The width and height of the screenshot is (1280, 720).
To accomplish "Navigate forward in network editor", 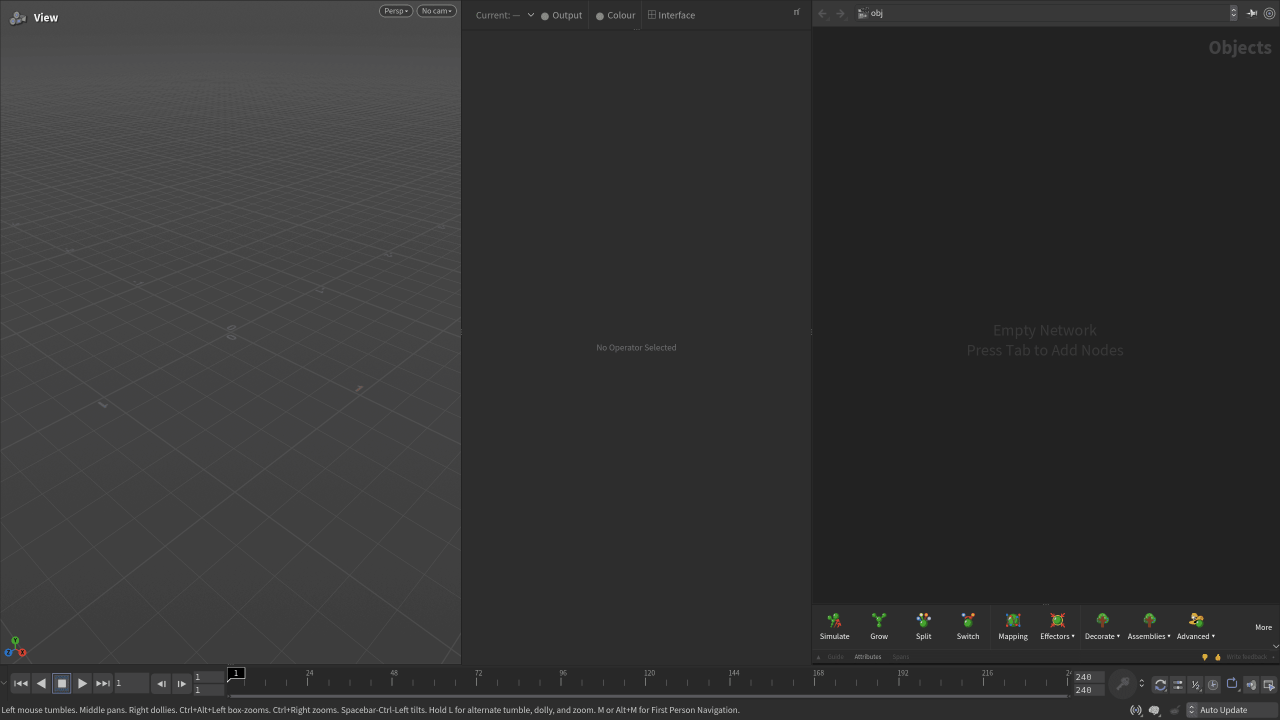I will pos(840,13).
